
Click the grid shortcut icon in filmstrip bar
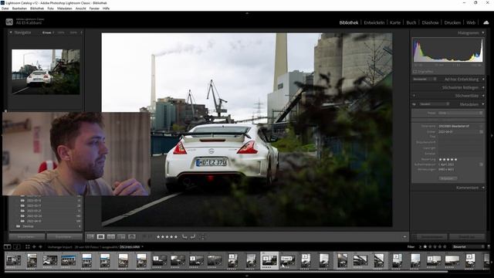(x=28, y=247)
